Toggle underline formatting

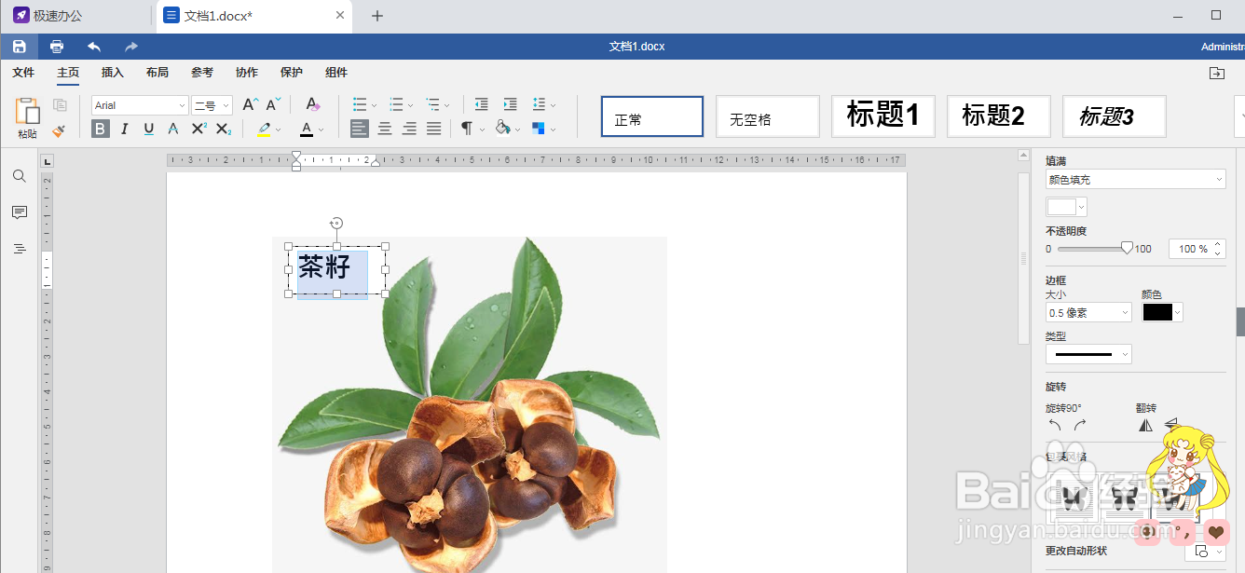149,129
